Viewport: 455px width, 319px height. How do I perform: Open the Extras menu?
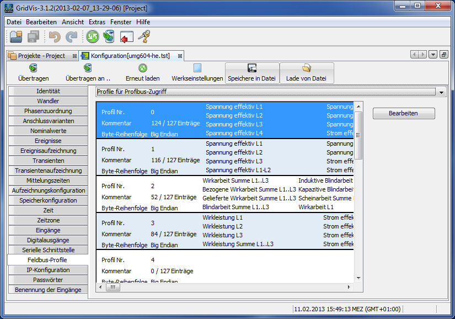[97, 22]
